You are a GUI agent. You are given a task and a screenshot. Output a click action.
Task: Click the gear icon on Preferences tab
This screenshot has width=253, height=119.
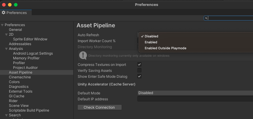point(4,13)
